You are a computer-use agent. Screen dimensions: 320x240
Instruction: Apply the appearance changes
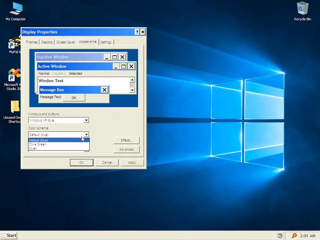click(x=132, y=162)
